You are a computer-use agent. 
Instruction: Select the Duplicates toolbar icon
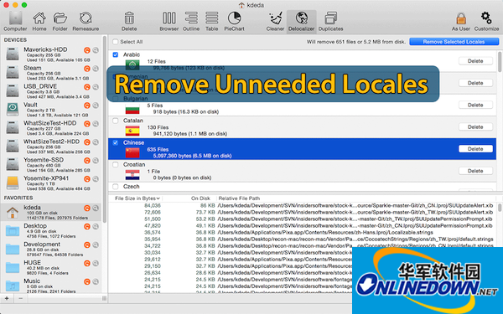(x=330, y=22)
